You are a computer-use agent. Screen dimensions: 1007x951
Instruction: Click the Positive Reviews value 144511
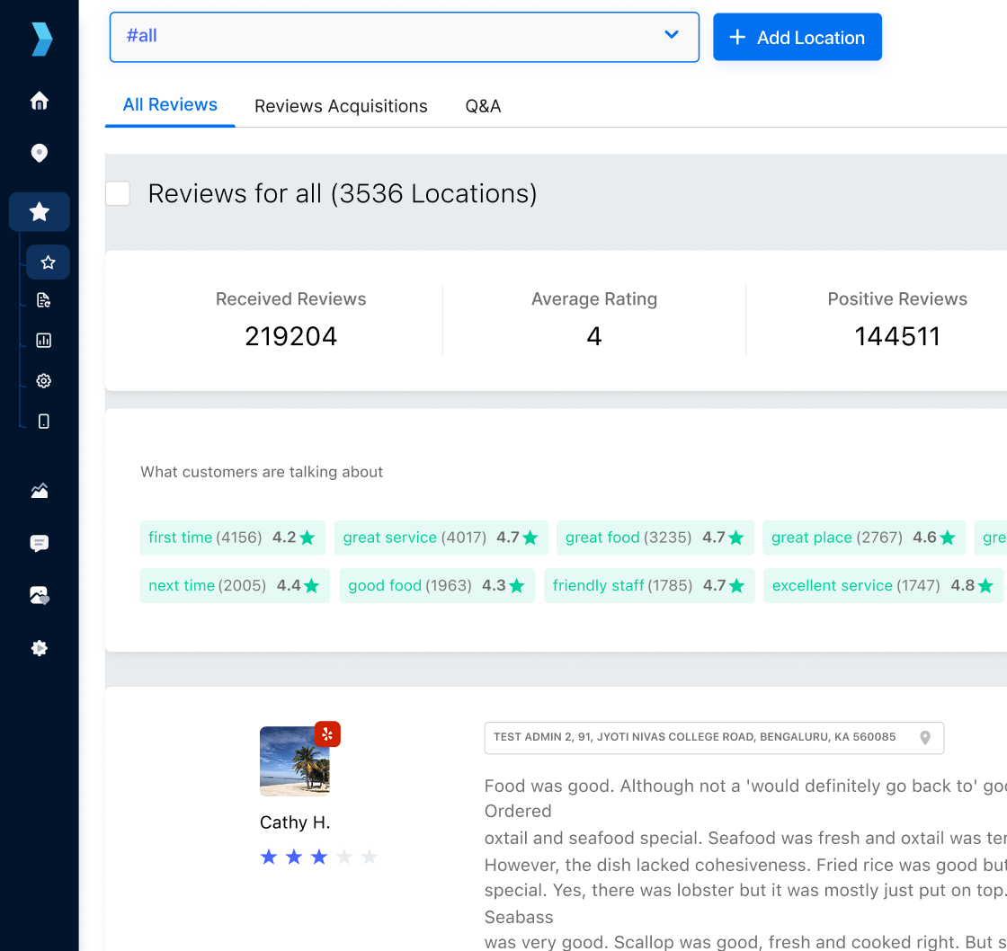897,336
